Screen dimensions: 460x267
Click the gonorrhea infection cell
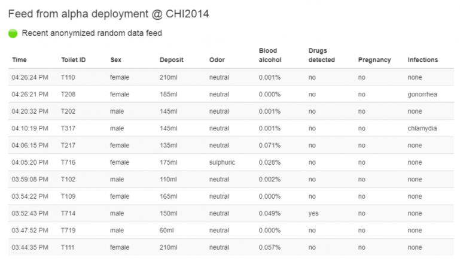tap(424, 95)
